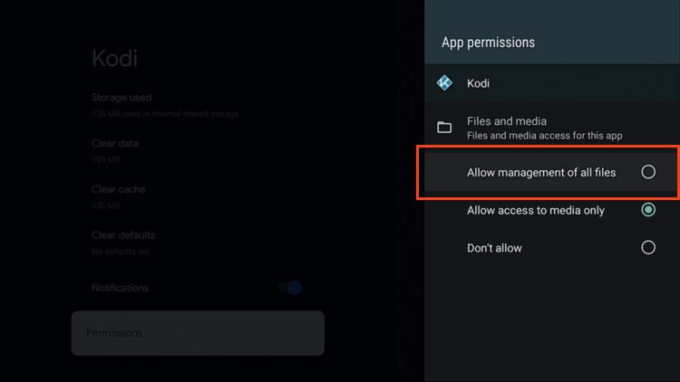Click the Kodi label in permissions panel
The width and height of the screenshot is (680, 382).
click(478, 83)
